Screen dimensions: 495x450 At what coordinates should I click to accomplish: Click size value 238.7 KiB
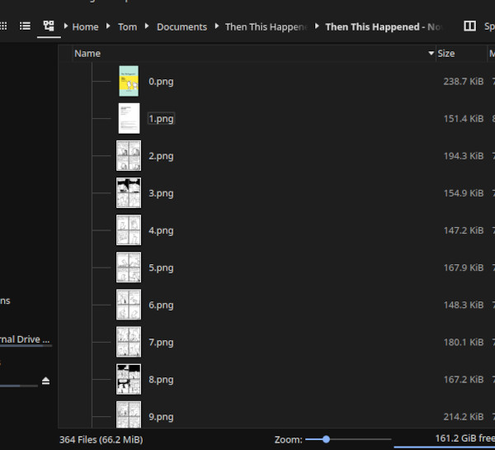coord(464,82)
